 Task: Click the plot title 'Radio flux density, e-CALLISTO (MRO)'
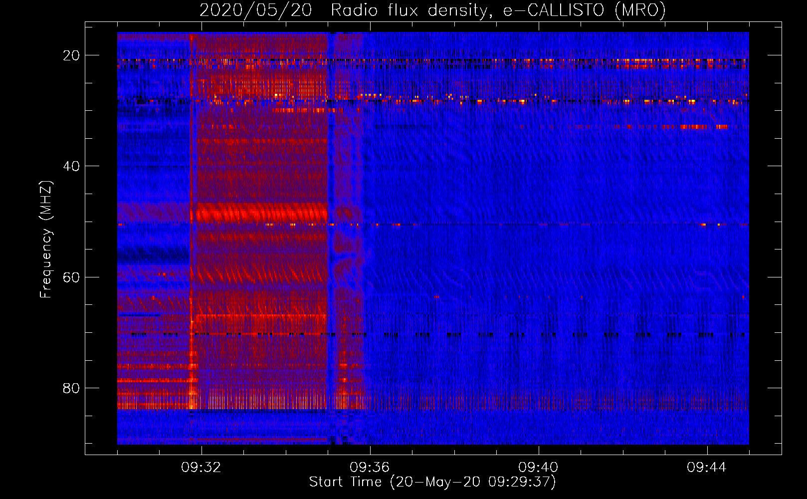tap(498, 10)
